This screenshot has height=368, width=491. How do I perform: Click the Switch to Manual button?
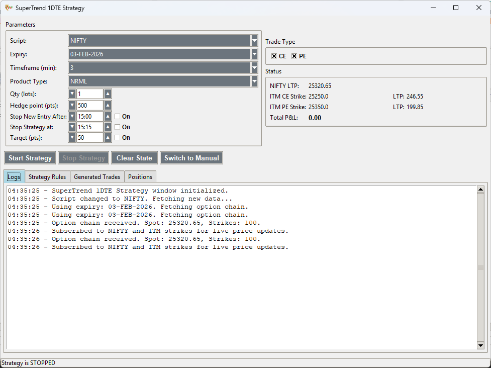click(191, 158)
